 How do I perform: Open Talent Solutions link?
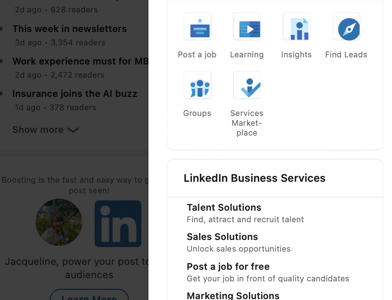(x=224, y=208)
